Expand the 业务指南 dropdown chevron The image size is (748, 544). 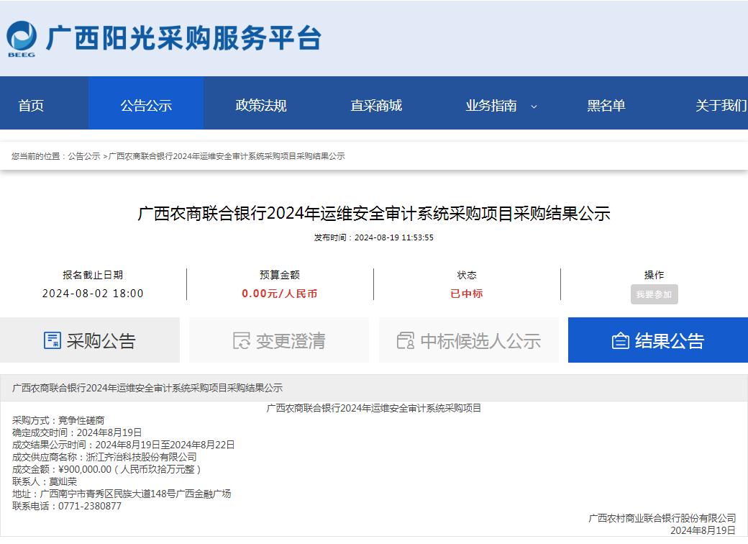[534, 106]
